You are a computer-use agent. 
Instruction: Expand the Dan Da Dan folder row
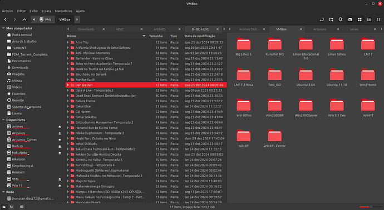pyautogui.click(x=68, y=85)
